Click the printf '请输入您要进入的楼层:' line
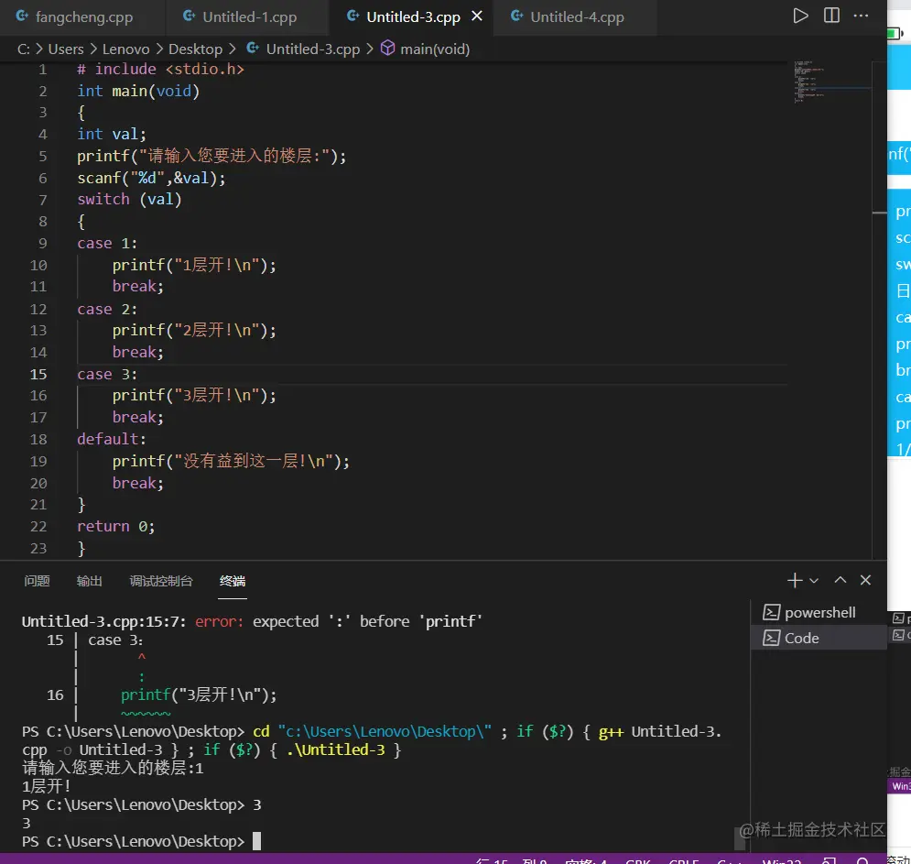The image size is (911, 864). click(x=211, y=156)
